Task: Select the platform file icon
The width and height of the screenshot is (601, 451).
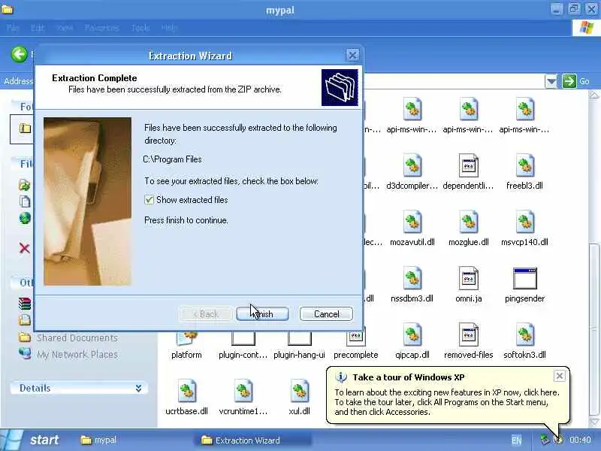Action: coord(186,339)
